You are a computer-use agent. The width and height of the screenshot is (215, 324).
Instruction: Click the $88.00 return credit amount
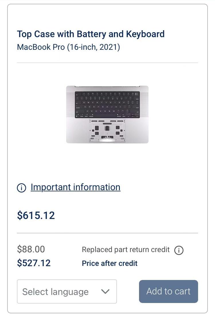tap(31, 249)
